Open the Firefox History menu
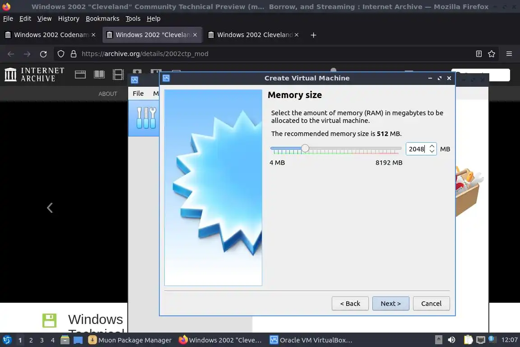520x347 pixels. click(69, 19)
